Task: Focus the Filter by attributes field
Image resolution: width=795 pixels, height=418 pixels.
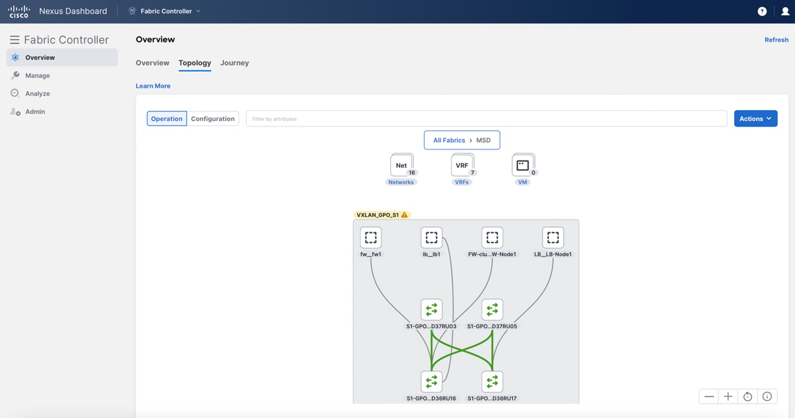Action: [486, 119]
